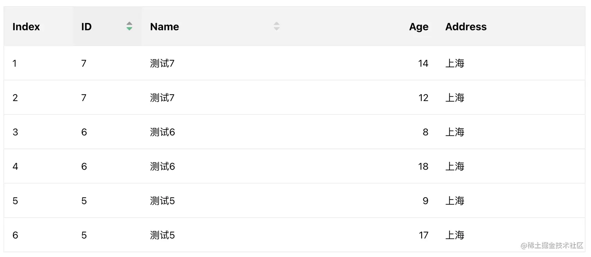
Task: Click the Name column sort arrows icon
Action: coord(276,26)
